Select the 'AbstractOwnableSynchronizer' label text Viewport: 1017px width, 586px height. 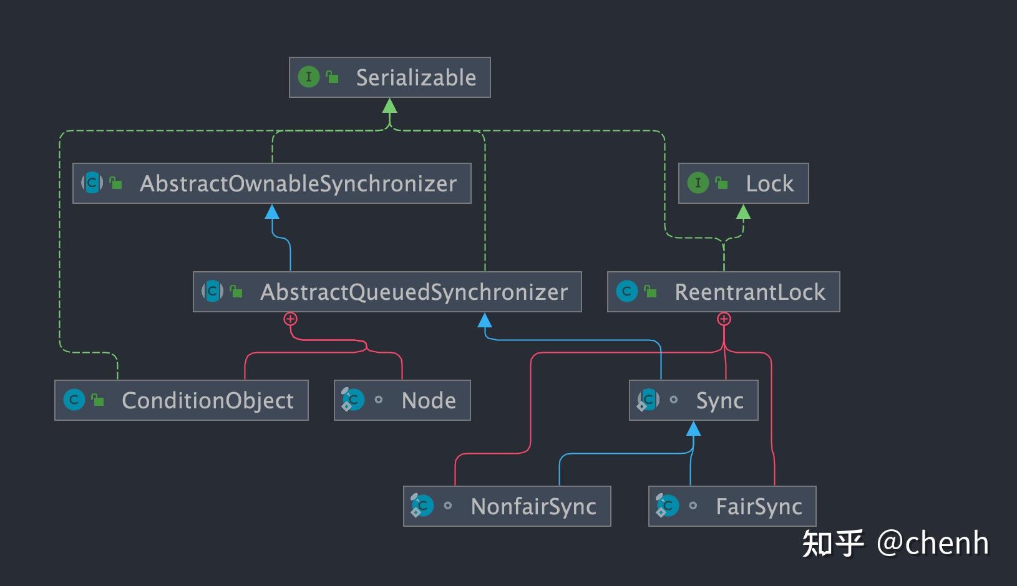coord(298,184)
